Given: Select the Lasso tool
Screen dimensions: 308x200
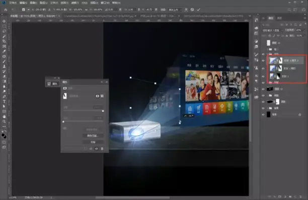Looking at the screenshot, I should pyautogui.click(x=4, y=31).
